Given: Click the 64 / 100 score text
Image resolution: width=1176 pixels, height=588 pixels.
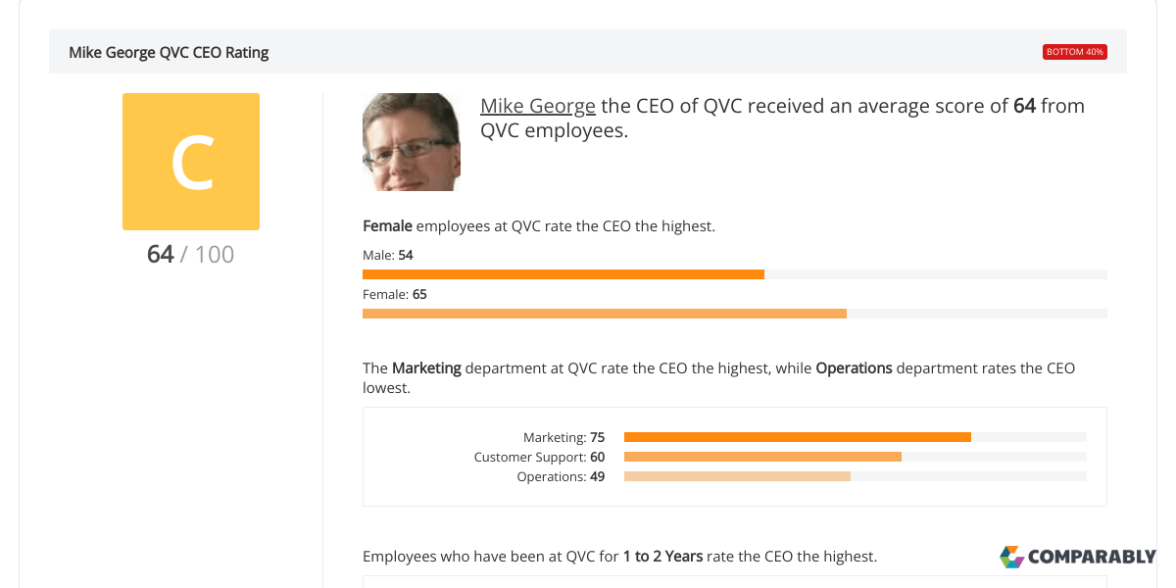Looking at the screenshot, I should [x=191, y=254].
